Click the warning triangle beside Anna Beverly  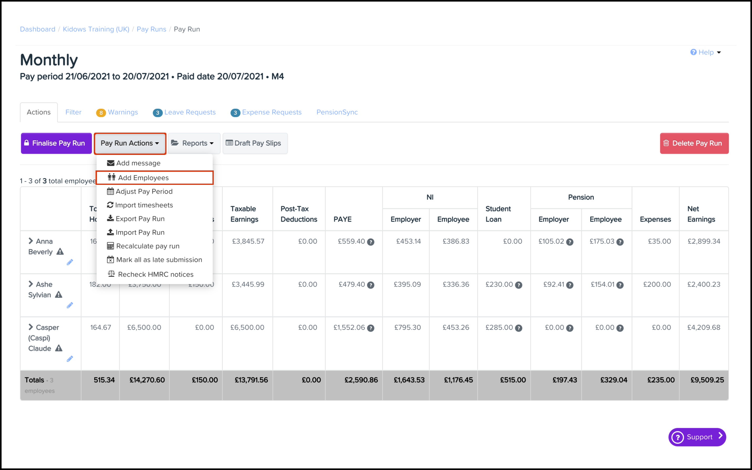tap(60, 252)
